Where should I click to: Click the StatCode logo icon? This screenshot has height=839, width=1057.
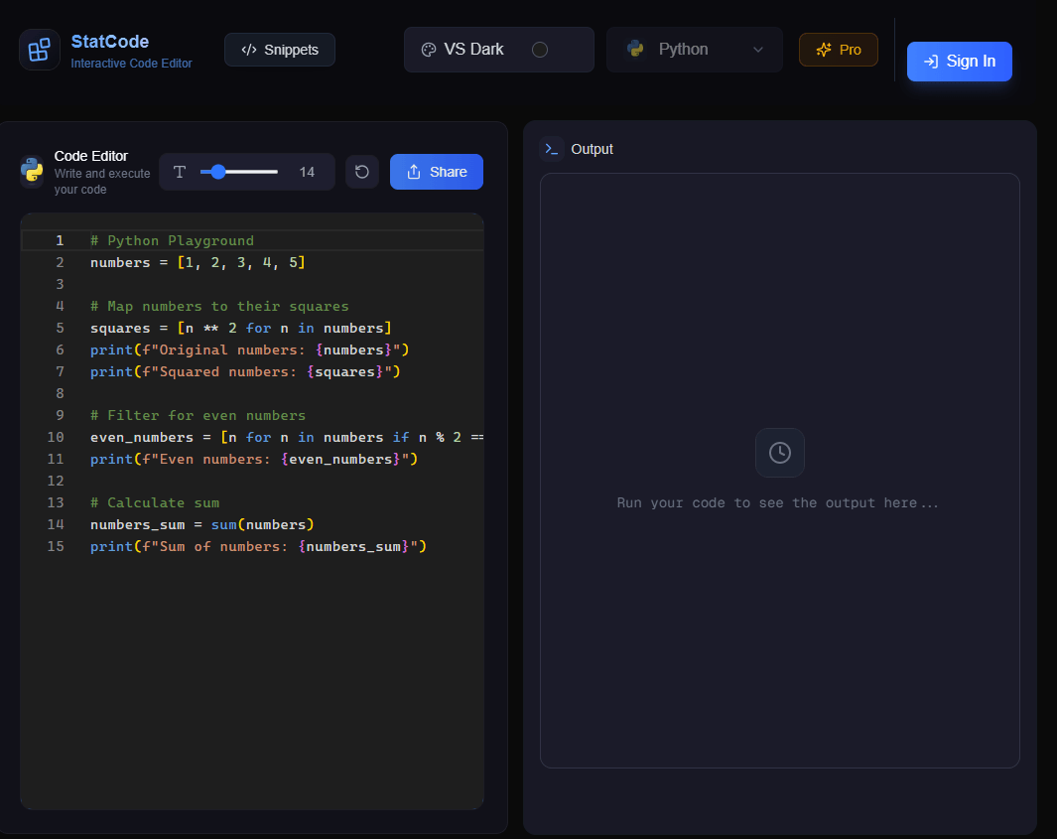pyautogui.click(x=40, y=50)
